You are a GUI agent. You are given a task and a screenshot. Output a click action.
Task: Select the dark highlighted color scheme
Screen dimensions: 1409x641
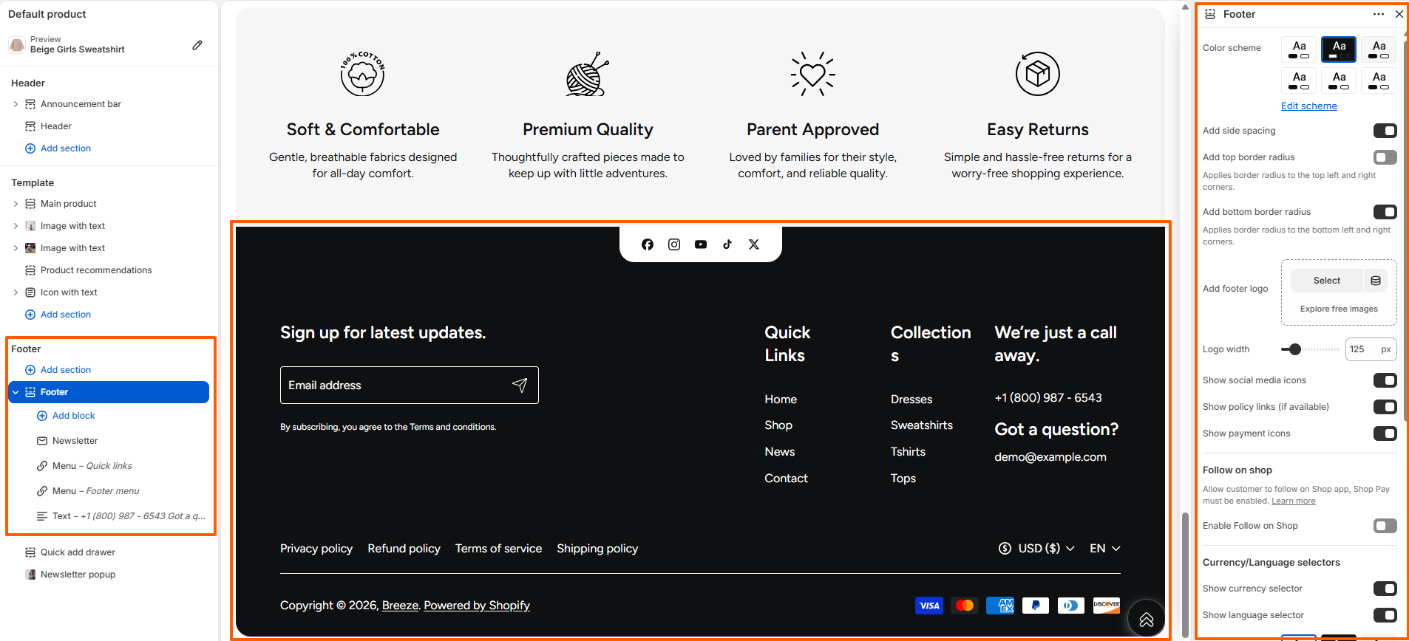coord(1339,49)
